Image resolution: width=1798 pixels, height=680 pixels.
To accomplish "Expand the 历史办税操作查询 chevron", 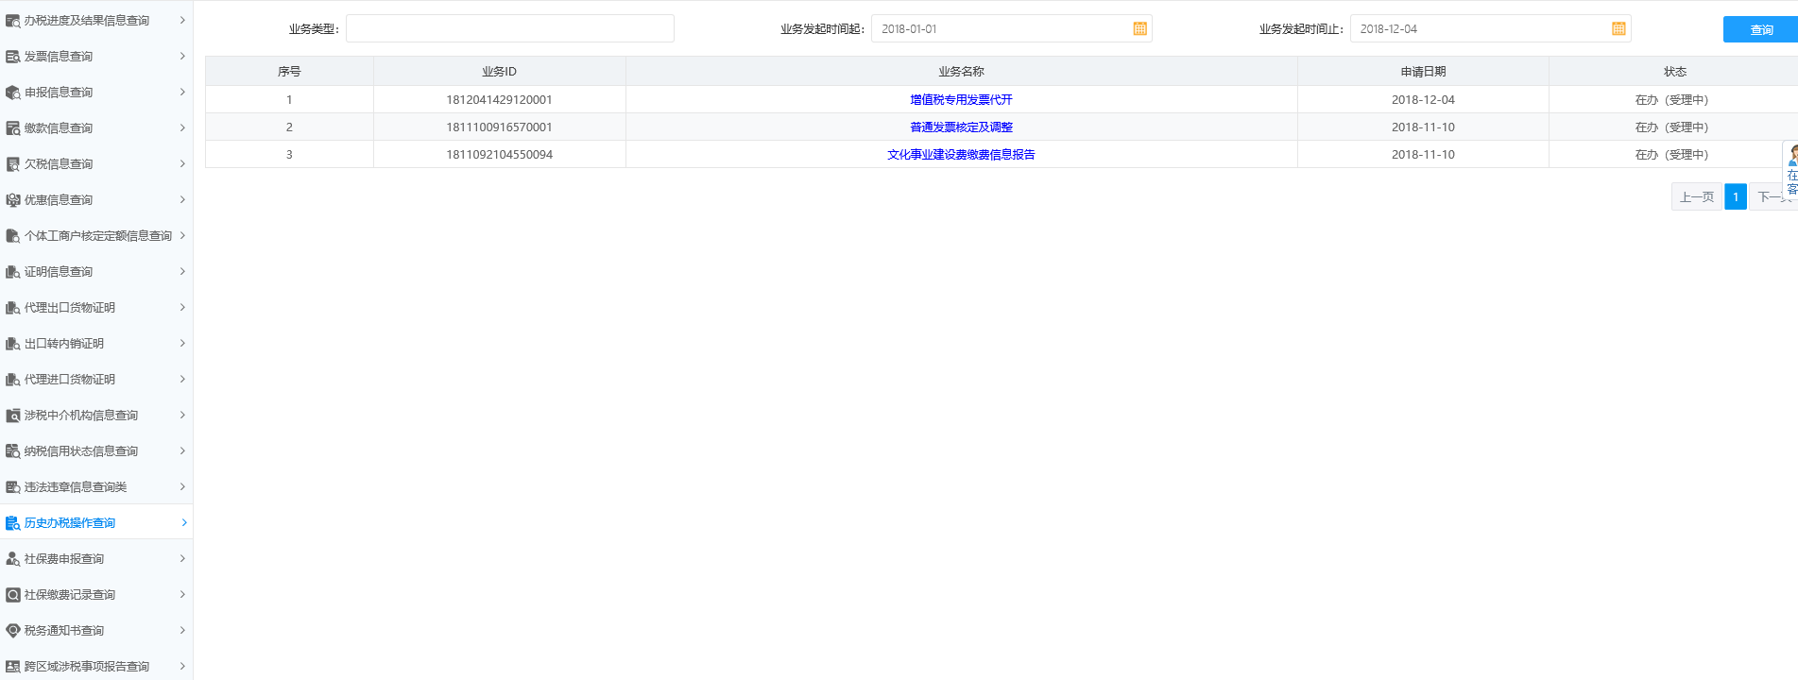I will click(x=183, y=522).
